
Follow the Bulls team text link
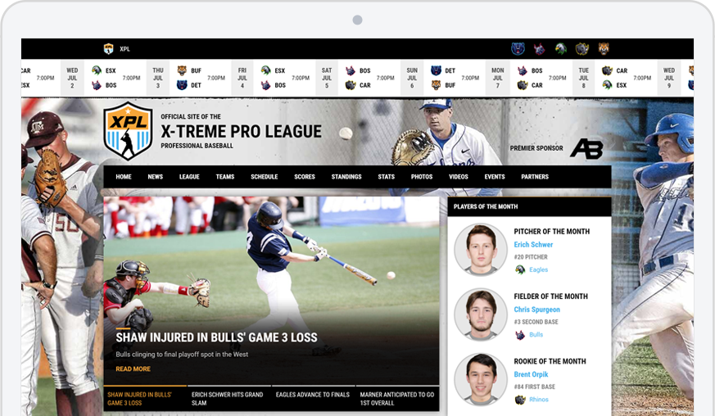click(x=536, y=334)
